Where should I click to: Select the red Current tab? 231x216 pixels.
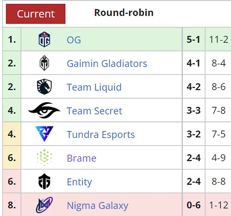click(36, 14)
